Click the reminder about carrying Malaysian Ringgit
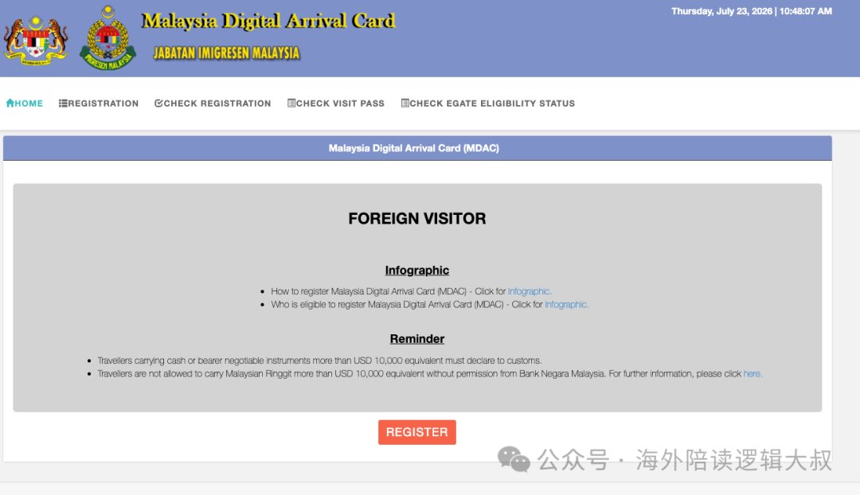 coord(429,374)
